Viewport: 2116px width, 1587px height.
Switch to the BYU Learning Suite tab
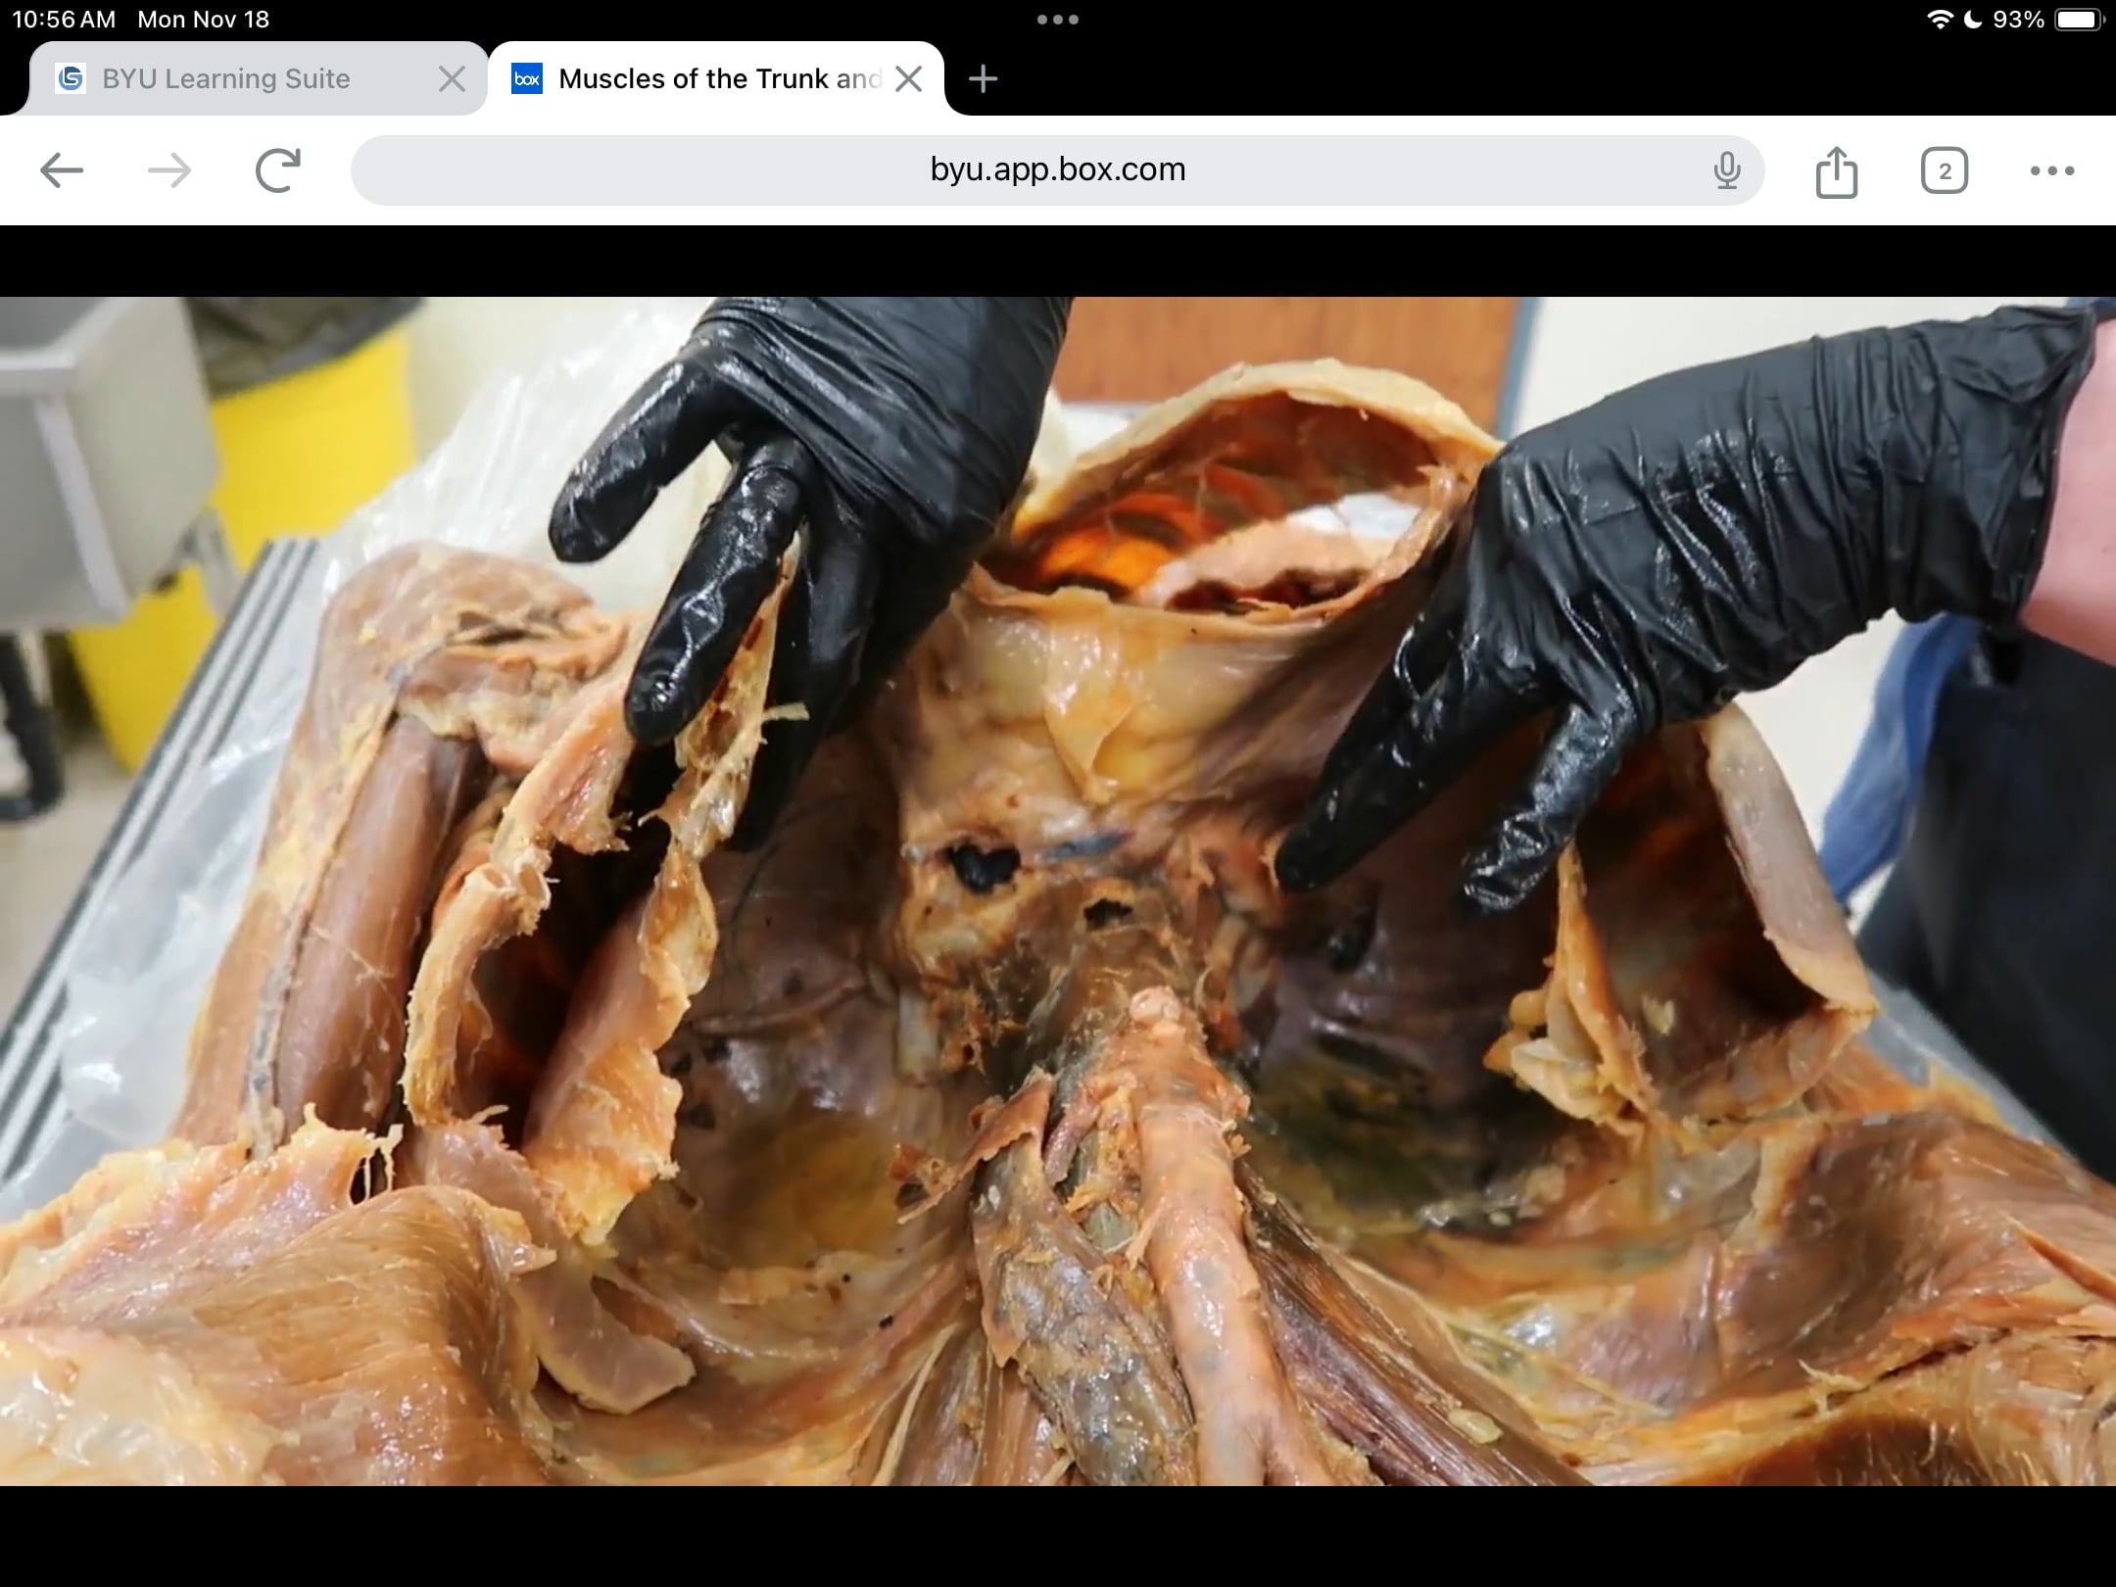(259, 78)
